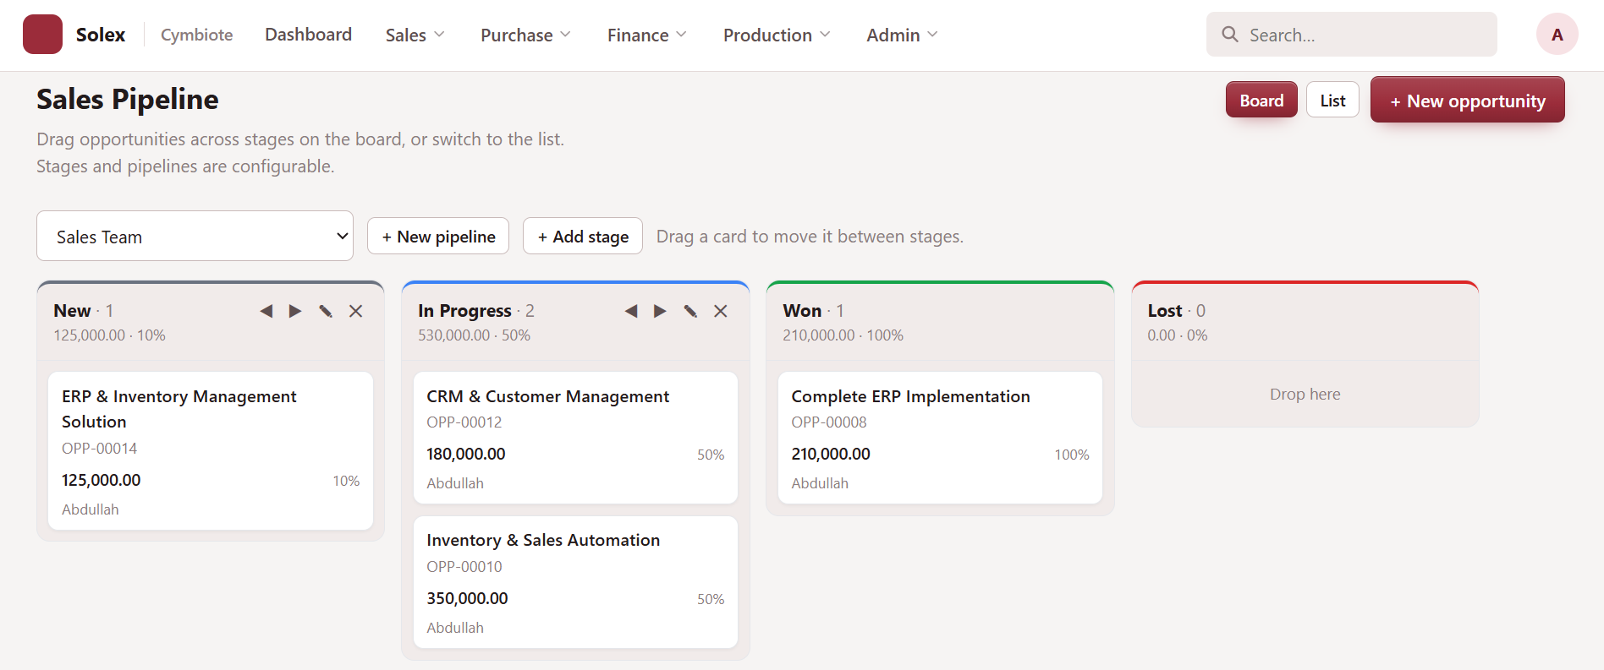
Task: Click the Lost stage header title
Action: pos(1165,310)
